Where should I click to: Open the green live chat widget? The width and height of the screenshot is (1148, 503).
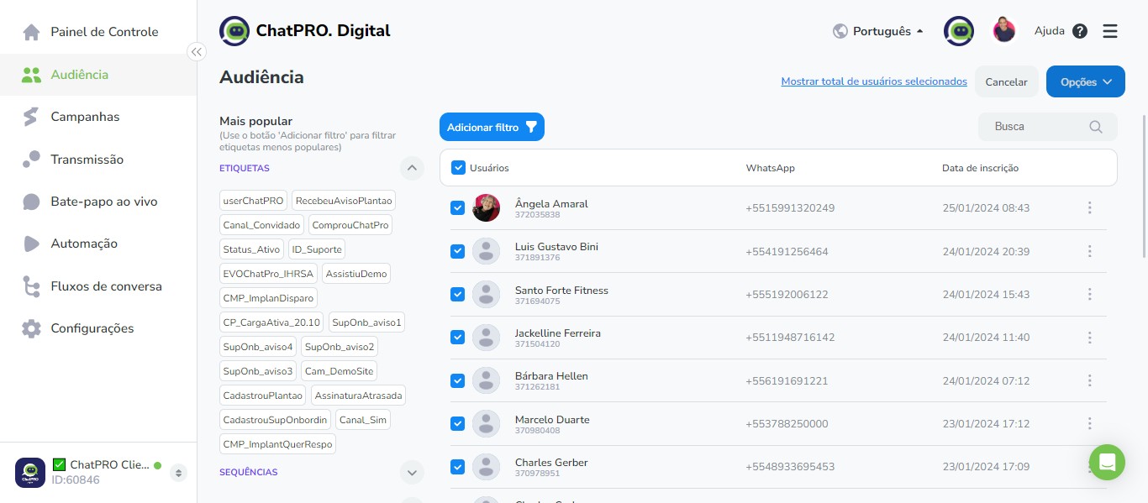pos(1107,462)
